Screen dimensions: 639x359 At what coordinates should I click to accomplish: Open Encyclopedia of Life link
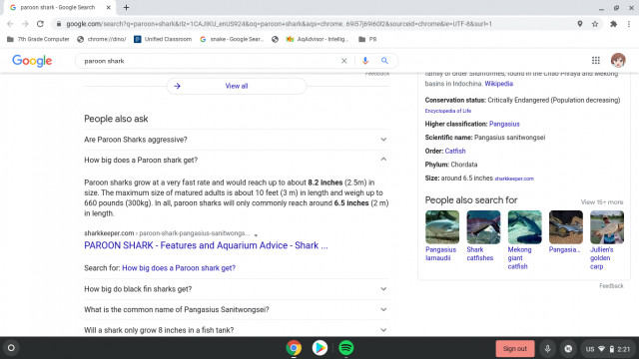pos(448,111)
